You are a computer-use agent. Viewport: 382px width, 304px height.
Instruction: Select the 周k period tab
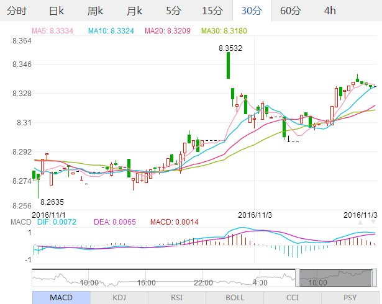point(95,11)
